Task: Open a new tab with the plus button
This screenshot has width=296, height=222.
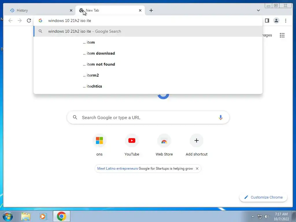Action: tap(151, 10)
